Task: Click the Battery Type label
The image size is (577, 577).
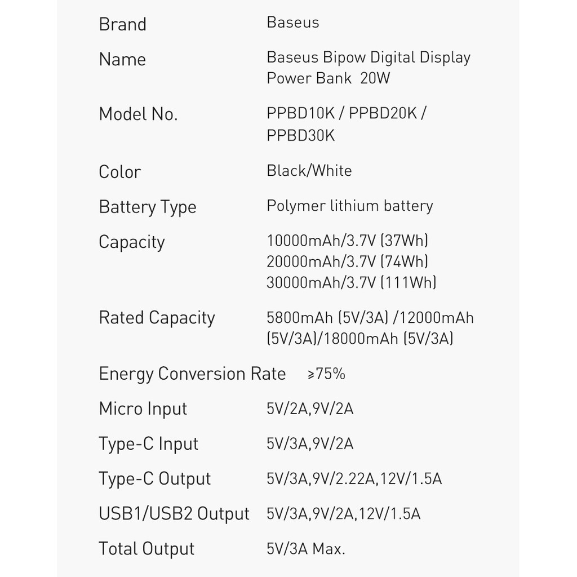Action: click(x=147, y=207)
